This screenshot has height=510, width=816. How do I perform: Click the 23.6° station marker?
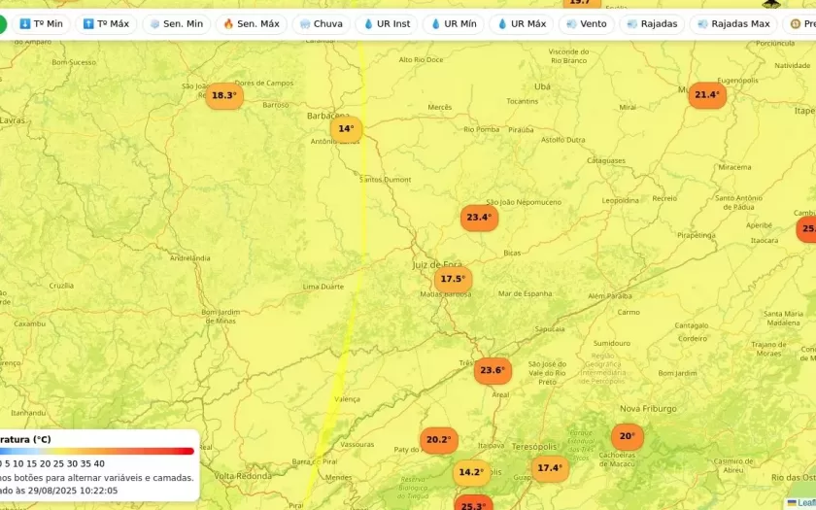click(493, 370)
